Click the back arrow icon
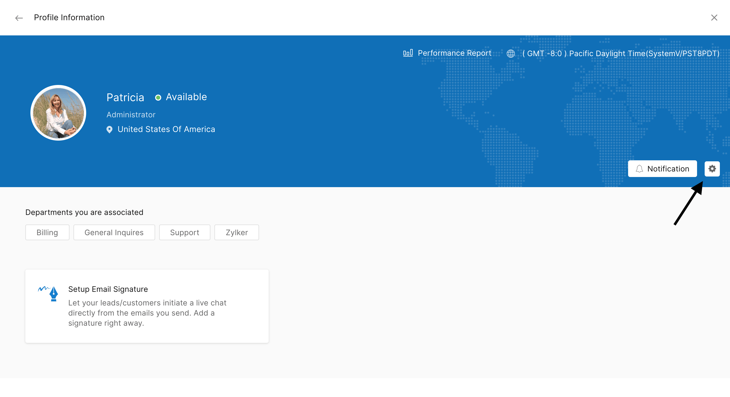The image size is (730, 397). click(19, 18)
